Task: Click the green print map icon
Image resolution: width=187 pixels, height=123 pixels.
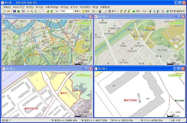Action: 18,11
